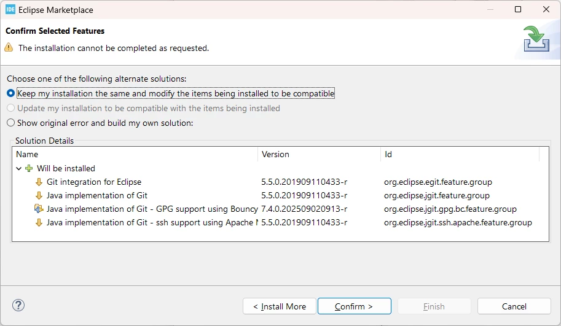Click the arrow icon beside Java implementation of Git
This screenshot has width=561, height=326.
click(x=39, y=195)
